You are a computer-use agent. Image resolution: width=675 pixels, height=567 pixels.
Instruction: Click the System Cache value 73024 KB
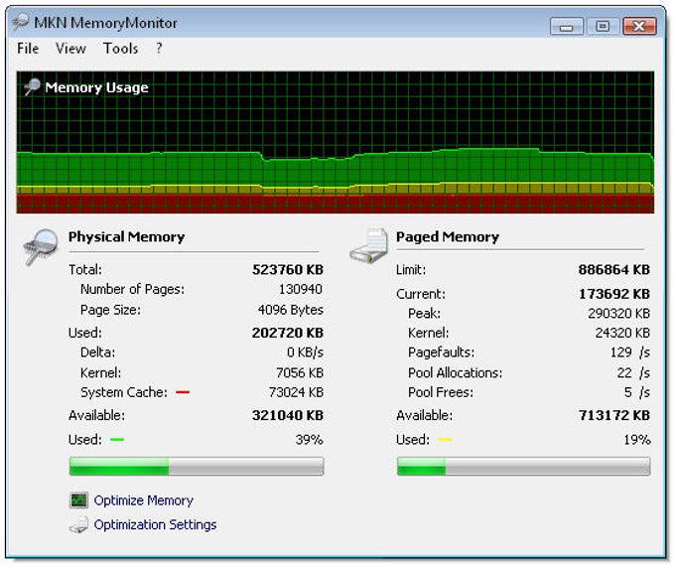point(296,392)
